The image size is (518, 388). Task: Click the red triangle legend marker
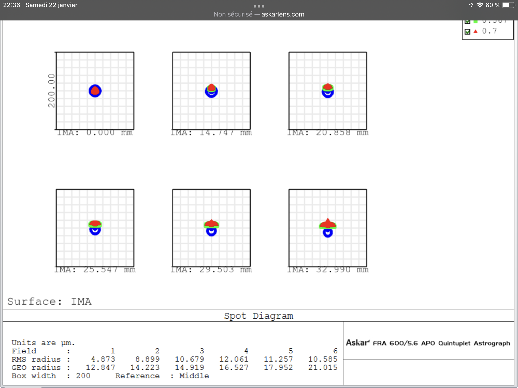[x=476, y=31]
